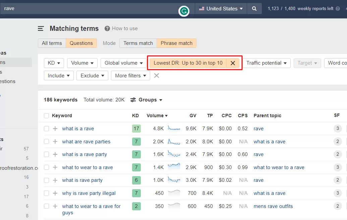Tick the checkbox for 'what are rave parties'
This screenshot has height=220, width=347.
click(47, 142)
